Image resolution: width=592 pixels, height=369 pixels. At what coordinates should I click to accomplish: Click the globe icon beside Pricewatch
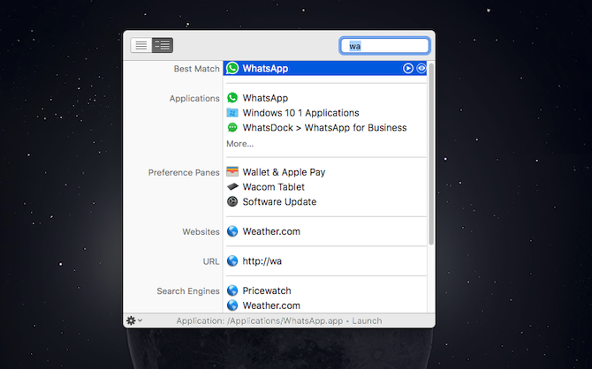pyautogui.click(x=232, y=290)
